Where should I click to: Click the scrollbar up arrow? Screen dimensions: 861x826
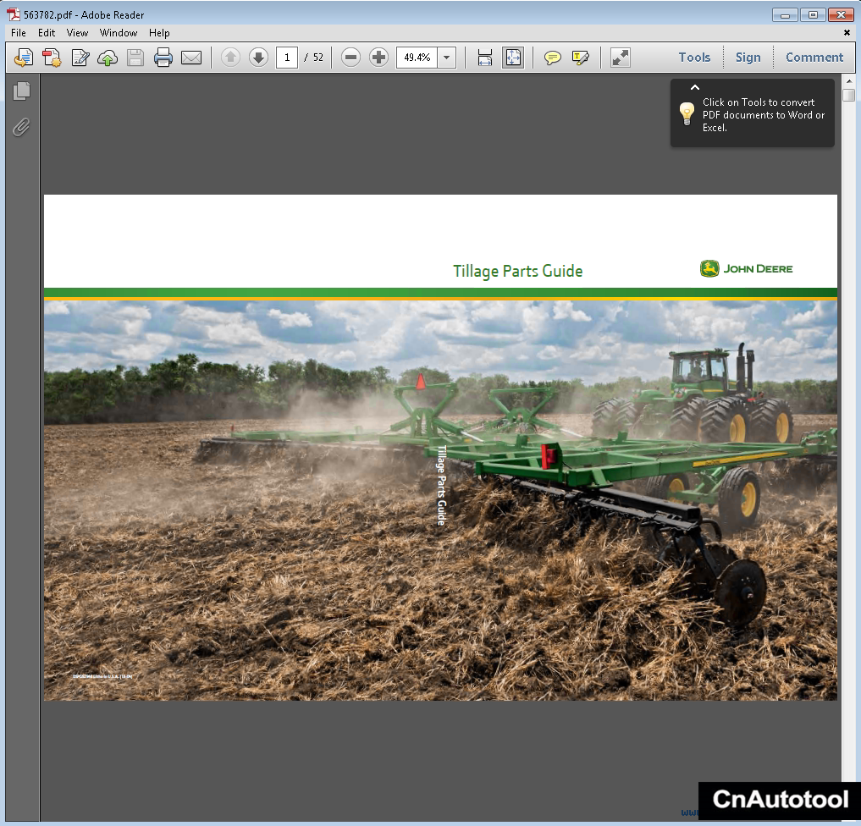click(849, 80)
